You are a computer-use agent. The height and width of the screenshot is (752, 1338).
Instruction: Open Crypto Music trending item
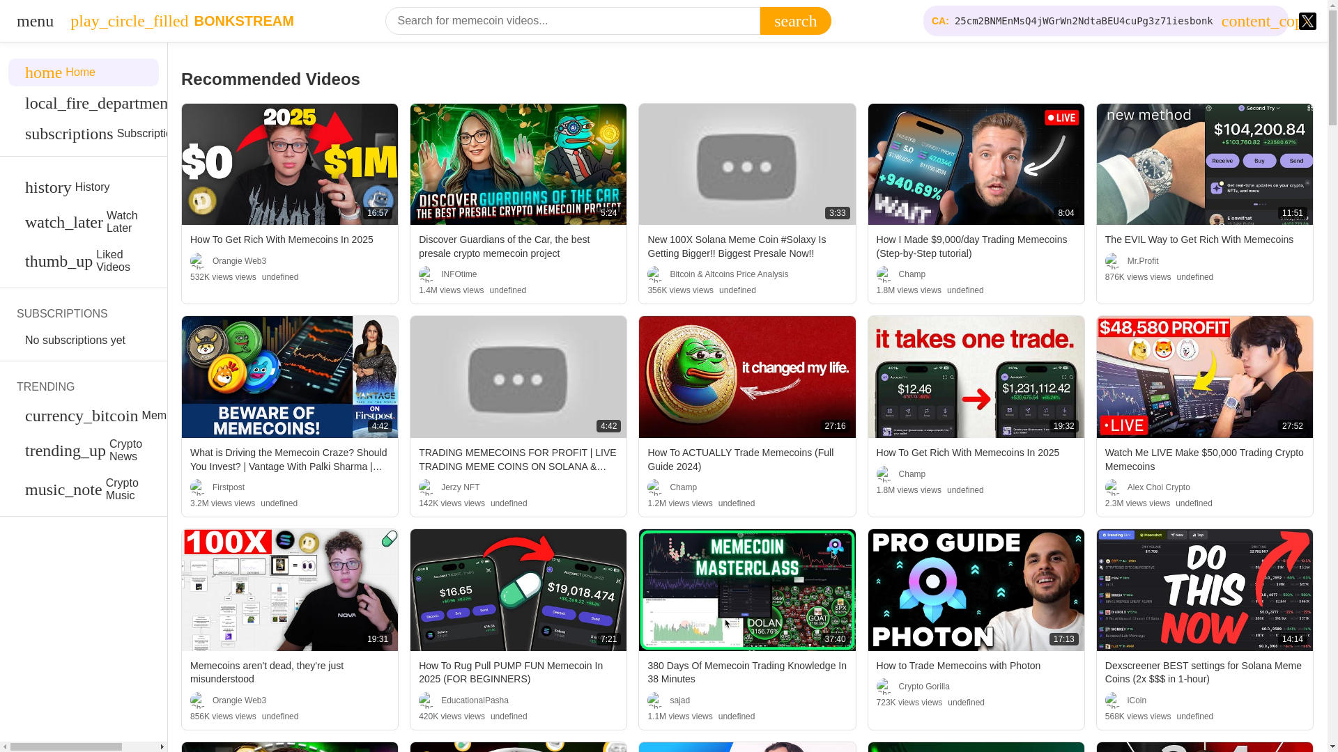tap(84, 489)
